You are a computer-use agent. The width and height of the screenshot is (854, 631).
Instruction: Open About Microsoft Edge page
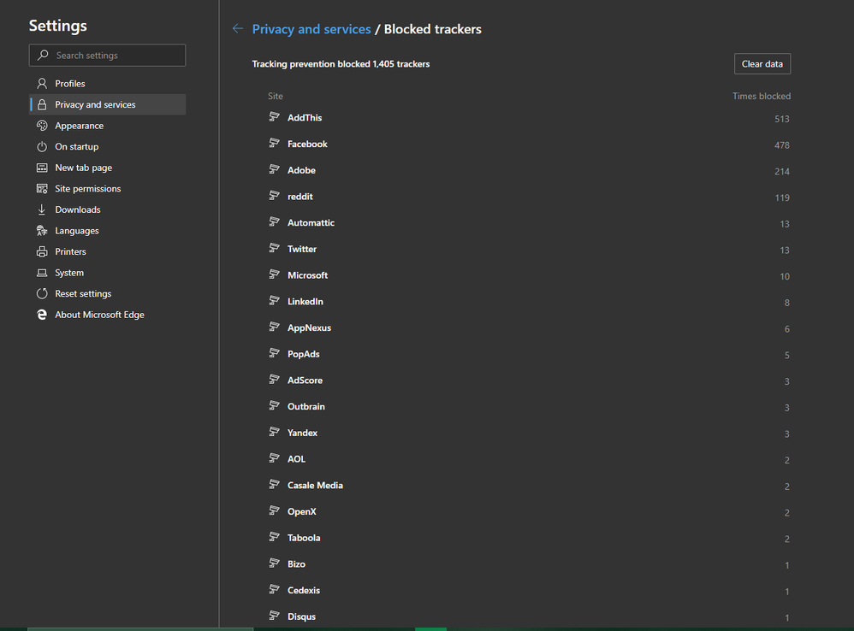coord(107,315)
